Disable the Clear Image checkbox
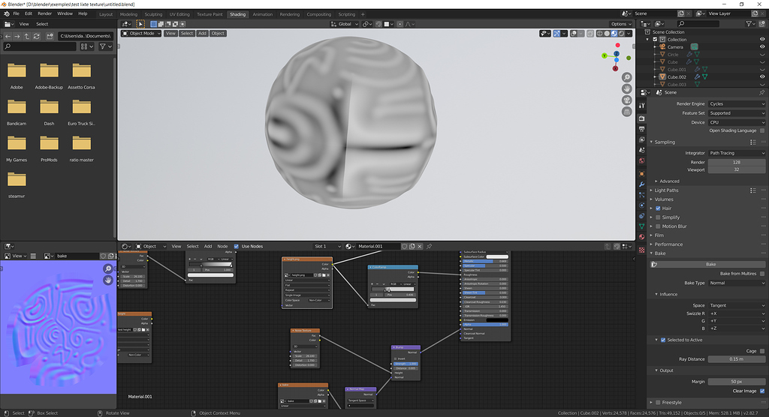Viewport: 769px width, 417px height. tap(761, 391)
